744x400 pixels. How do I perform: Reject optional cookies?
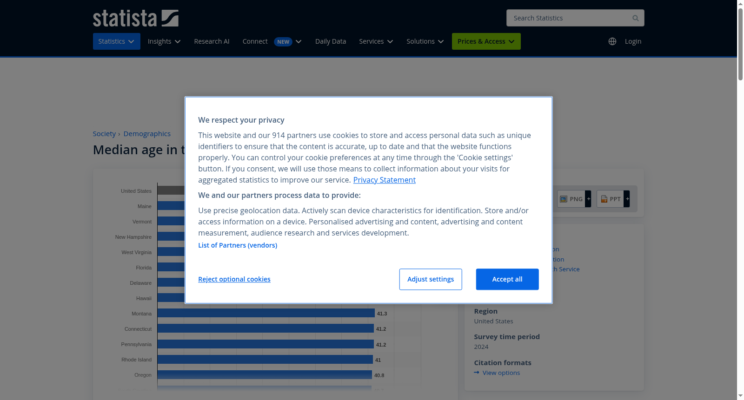(234, 279)
